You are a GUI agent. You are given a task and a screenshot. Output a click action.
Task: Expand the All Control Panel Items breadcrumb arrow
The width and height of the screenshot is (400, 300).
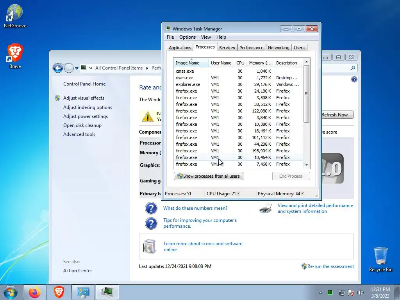tap(147, 68)
